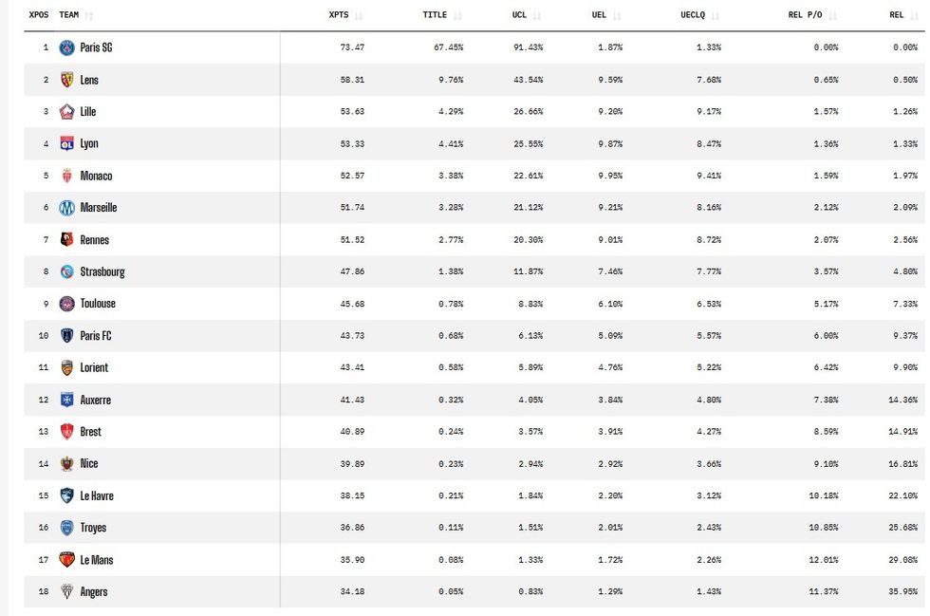Screen dimensions: 930x616
Task: Open the Toulouse team link
Action: click(x=98, y=303)
